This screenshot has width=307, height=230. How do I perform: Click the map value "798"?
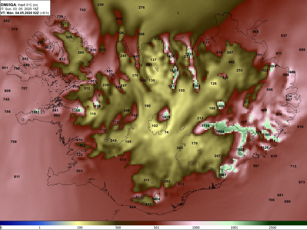pyautogui.click(x=14, y=142)
